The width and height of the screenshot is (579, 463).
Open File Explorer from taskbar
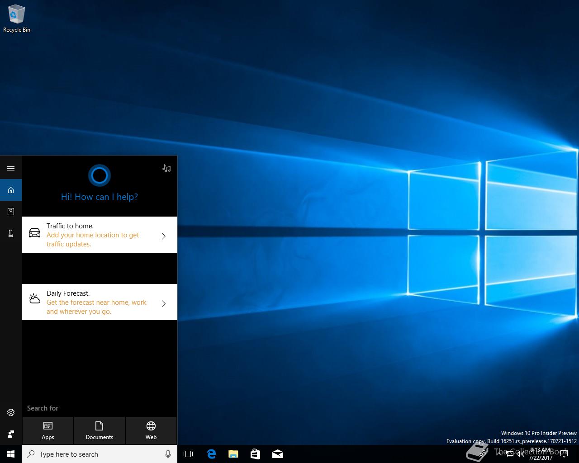tap(233, 454)
